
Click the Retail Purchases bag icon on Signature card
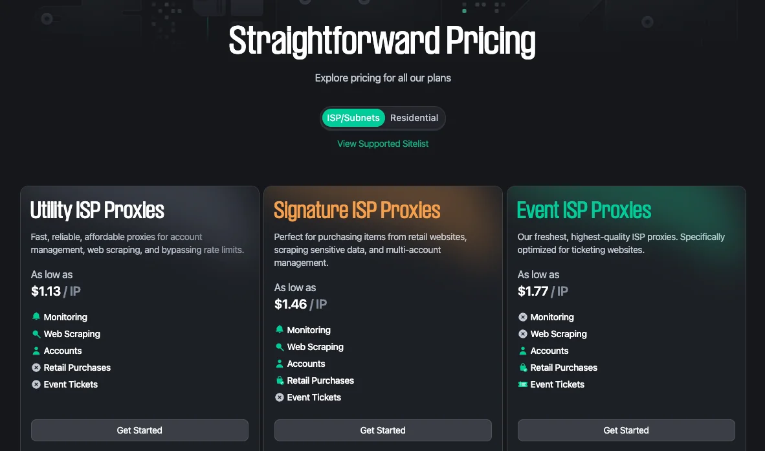click(280, 380)
